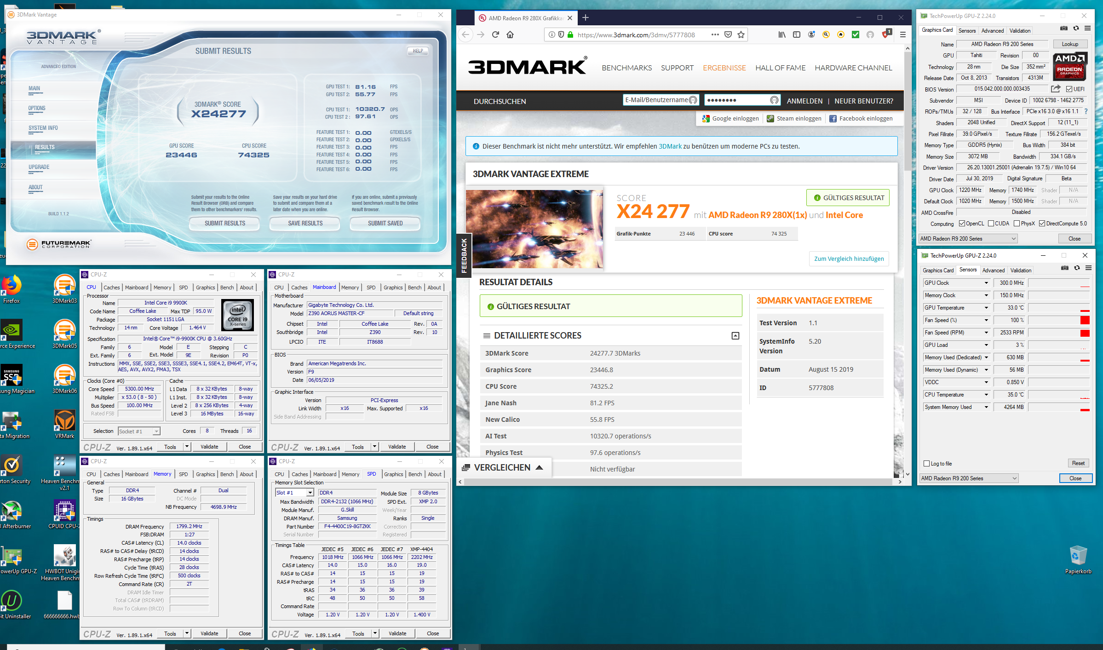Viewport: 1103px width, 650px height.
Task: Click the browser vertical scrollbar
Action: pos(908,110)
